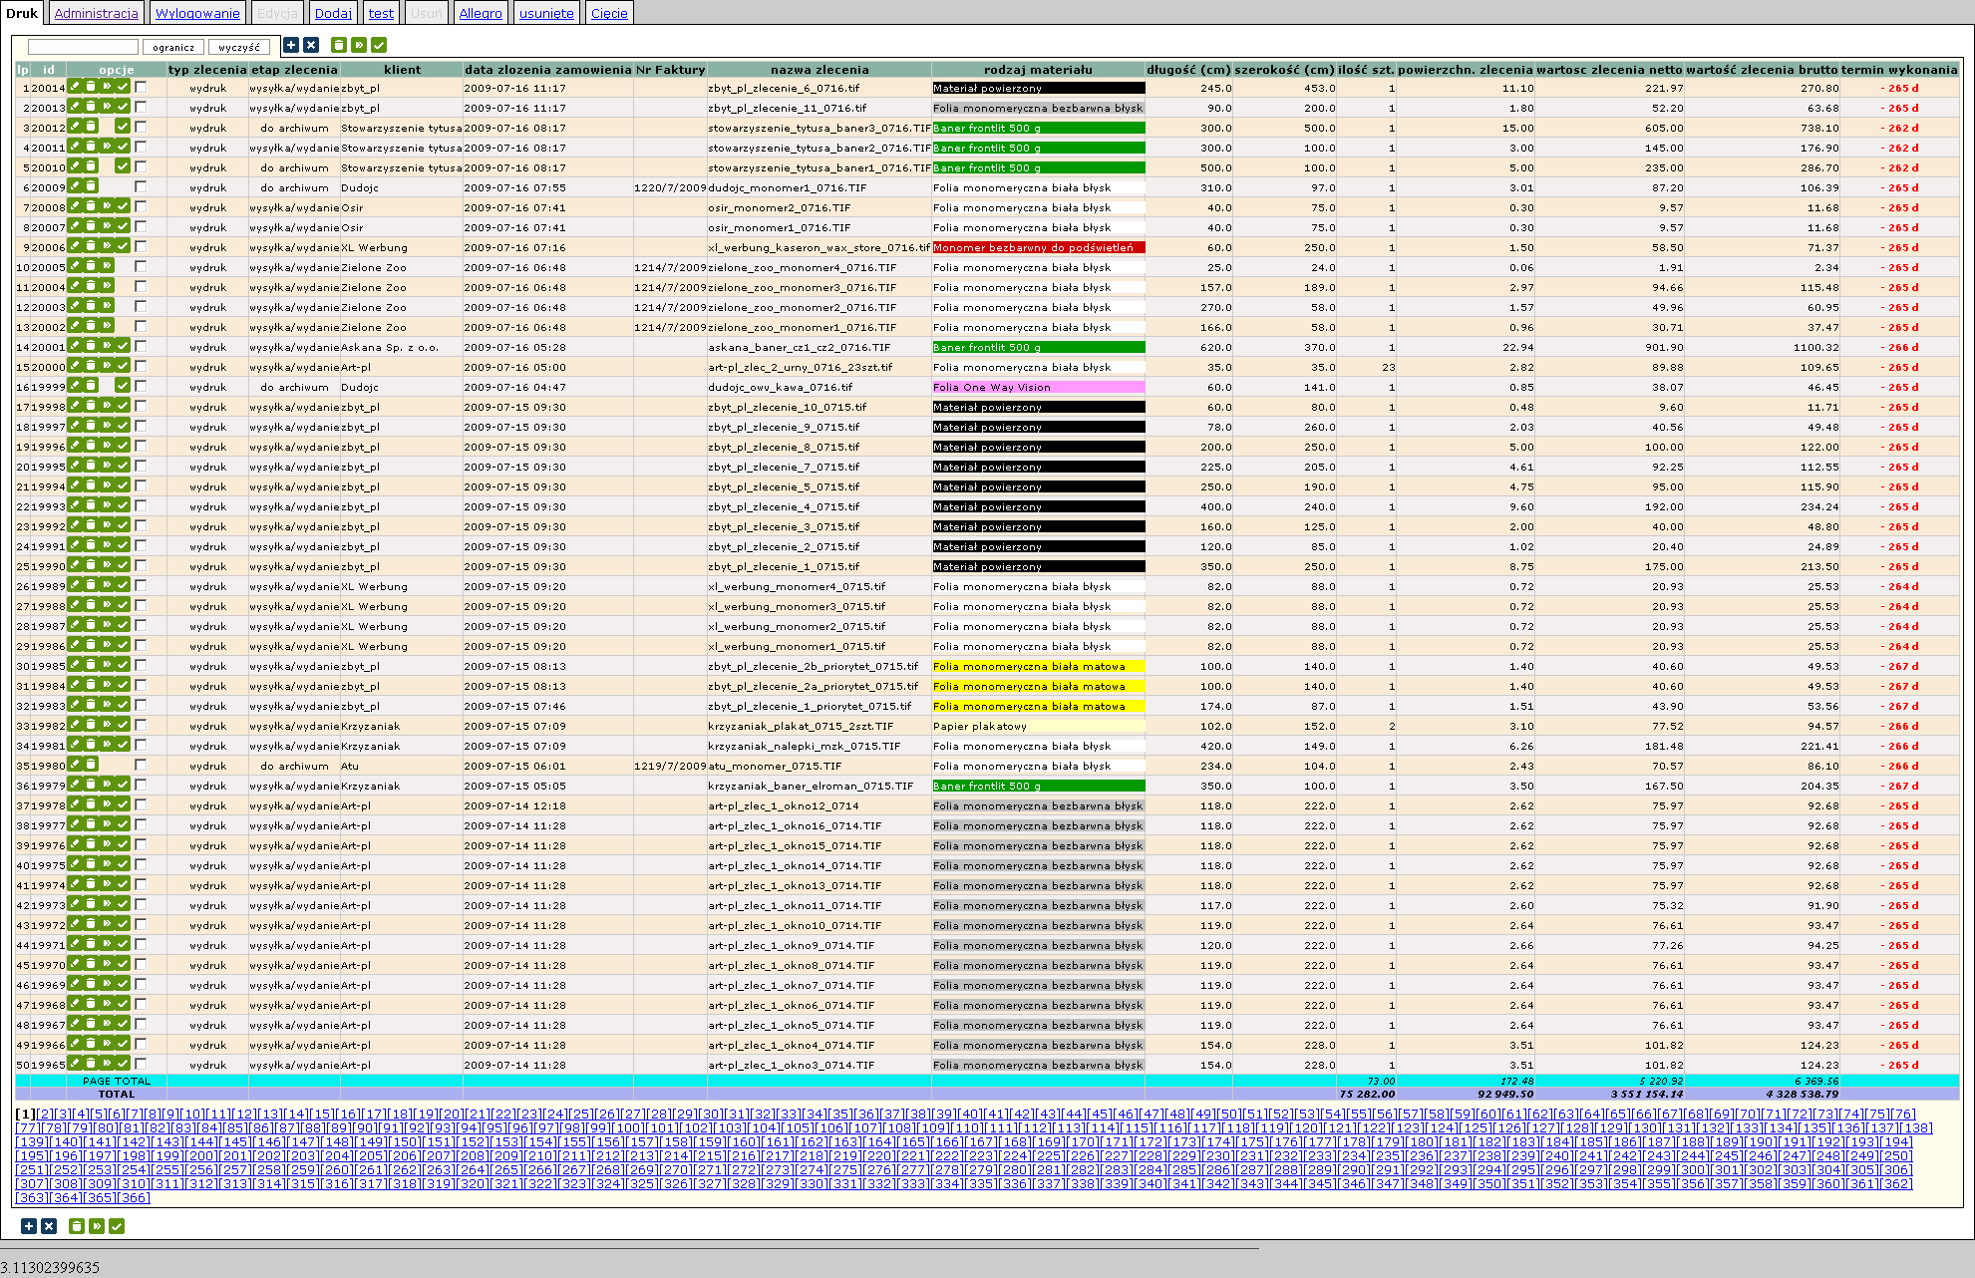Image resolution: width=1975 pixels, height=1278 pixels.
Task: Jump to last page 366
Action: (133, 1197)
